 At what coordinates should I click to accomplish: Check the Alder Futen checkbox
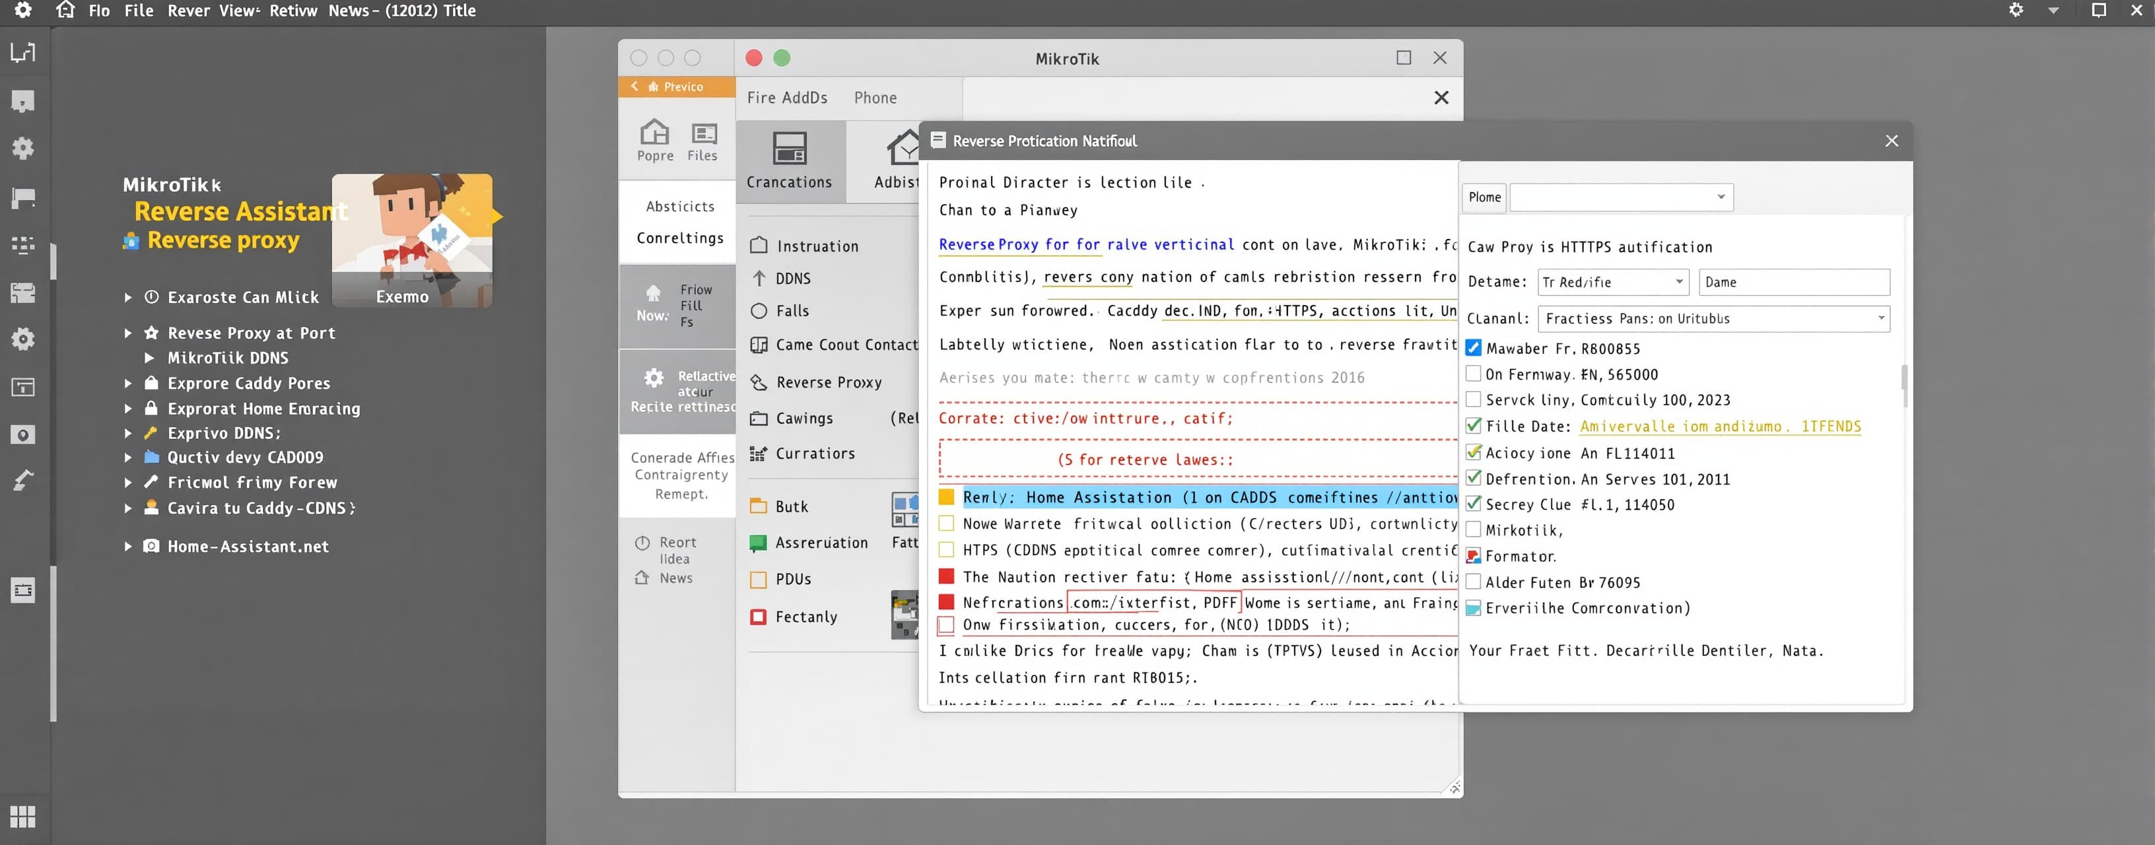click(1473, 582)
